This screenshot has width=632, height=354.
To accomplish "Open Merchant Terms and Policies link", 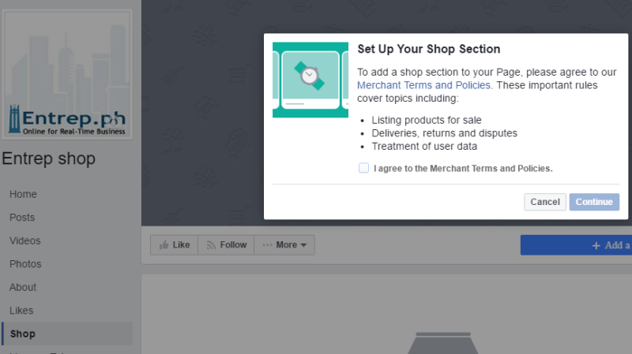I will [423, 85].
